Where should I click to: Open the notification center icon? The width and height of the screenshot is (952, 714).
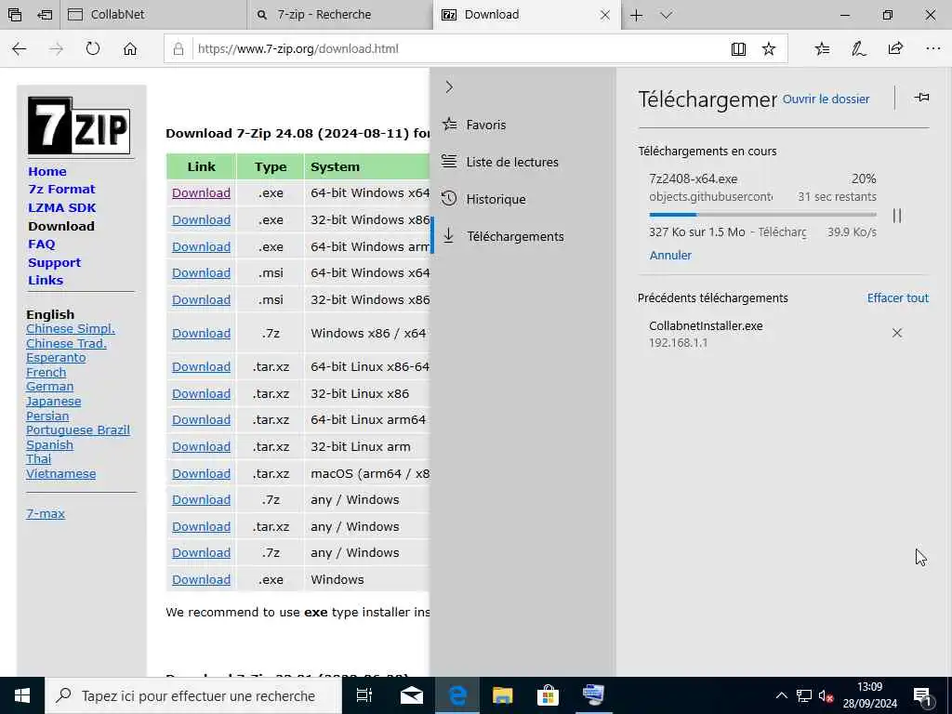click(x=923, y=696)
